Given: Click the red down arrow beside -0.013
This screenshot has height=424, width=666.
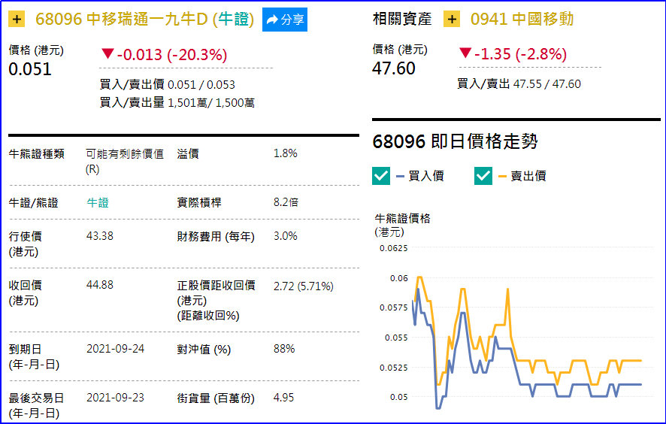Looking at the screenshot, I should point(107,54).
